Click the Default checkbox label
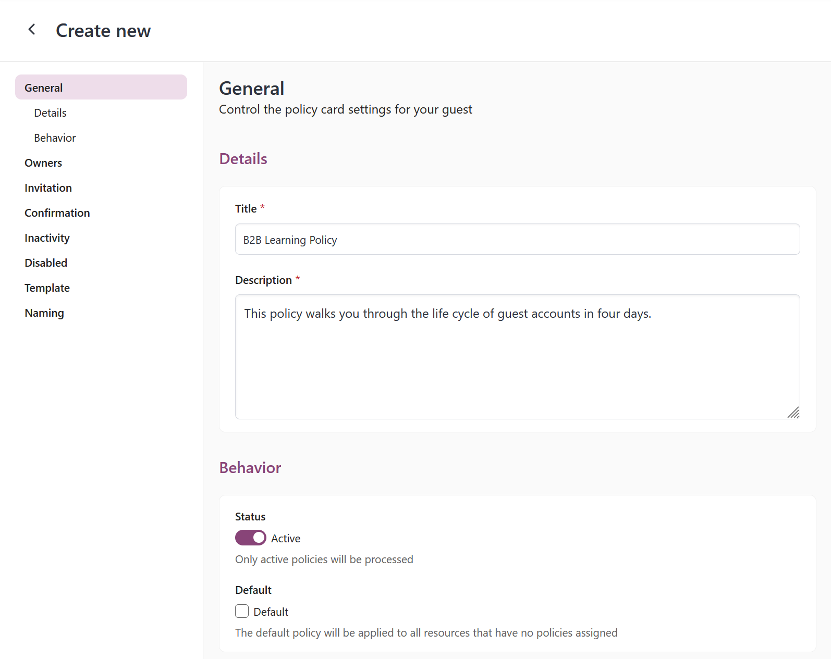The image size is (831, 659). click(271, 612)
